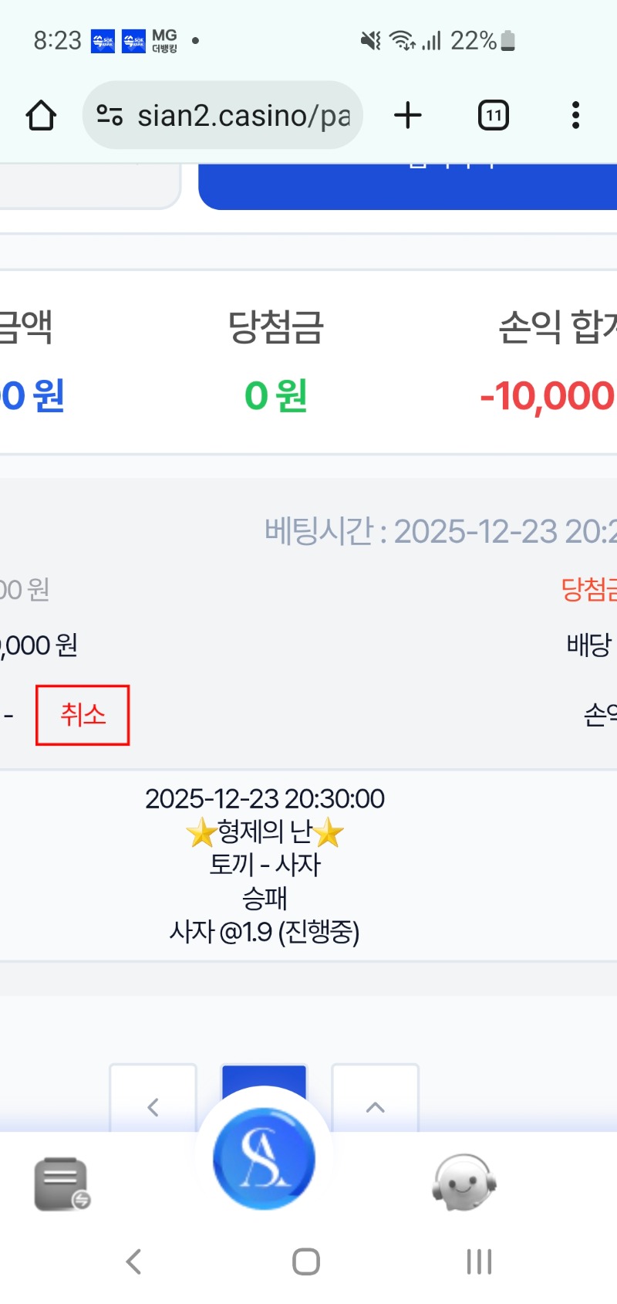Tap the 토끼 - 사자 match entry
Viewport: 617px width, 1304px height.
tap(265, 864)
